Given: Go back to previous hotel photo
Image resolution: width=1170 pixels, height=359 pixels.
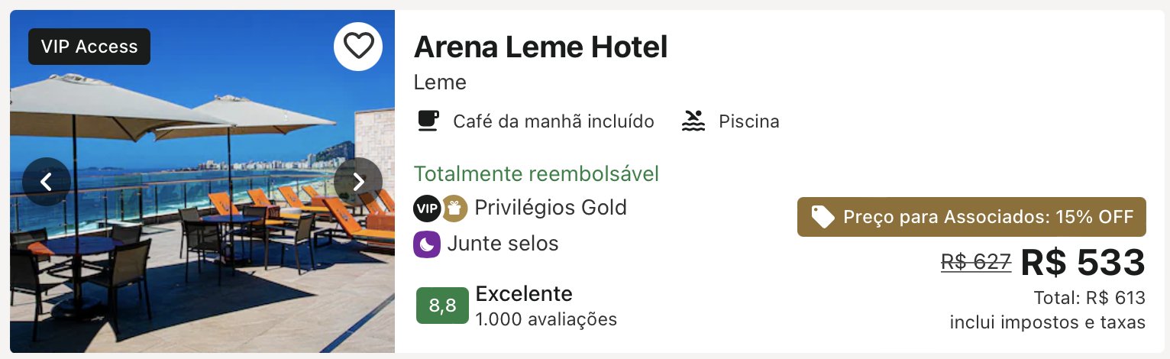Looking at the screenshot, I should pyautogui.click(x=47, y=182).
